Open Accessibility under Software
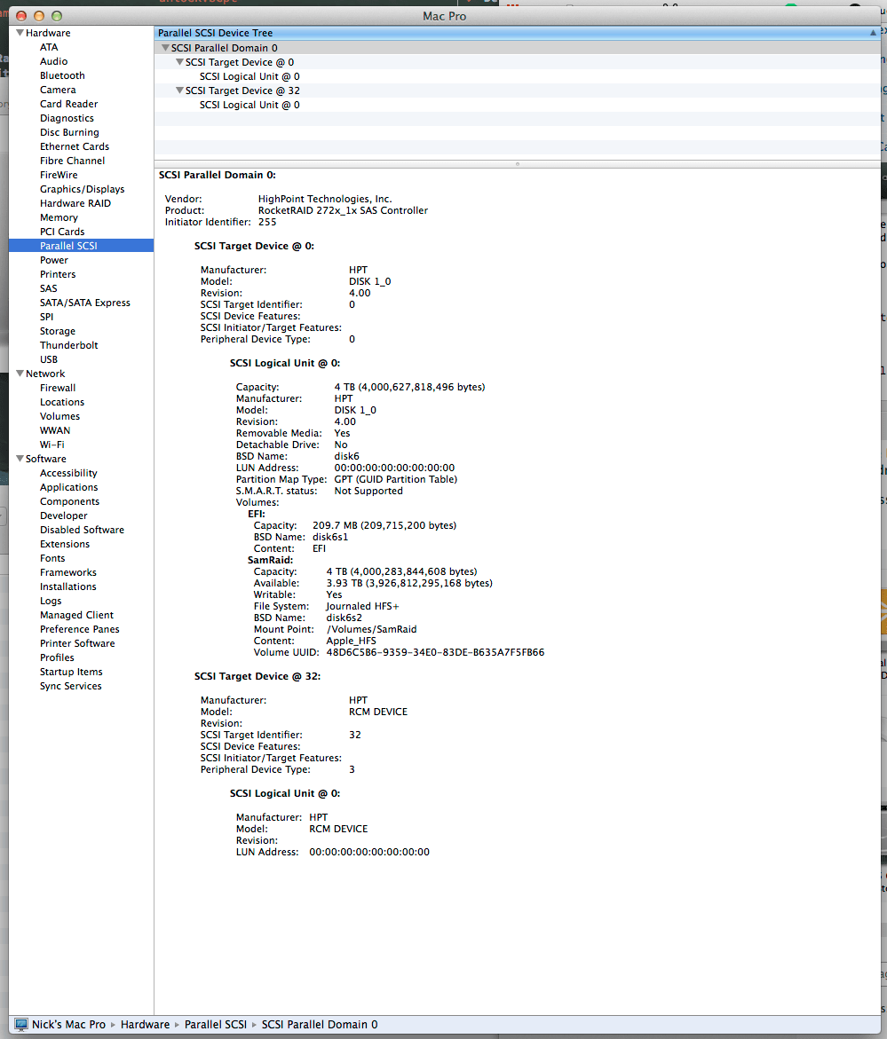887x1039 pixels. click(x=68, y=472)
